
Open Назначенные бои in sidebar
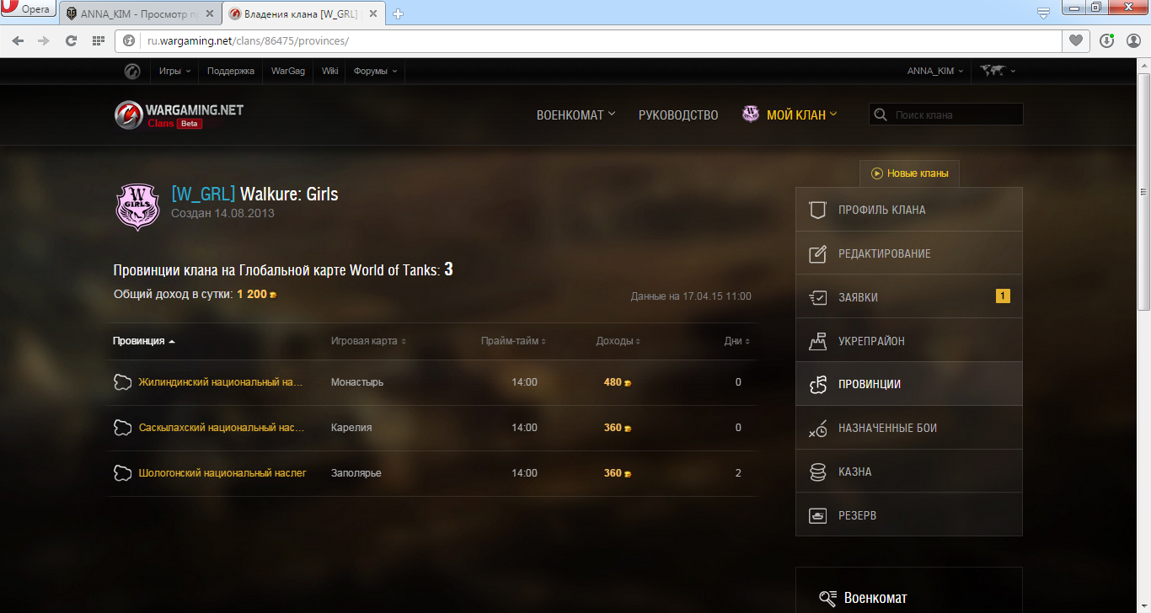point(908,428)
